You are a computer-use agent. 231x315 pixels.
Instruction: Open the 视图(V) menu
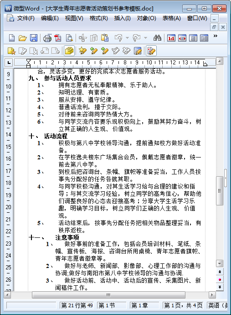coord(74,18)
